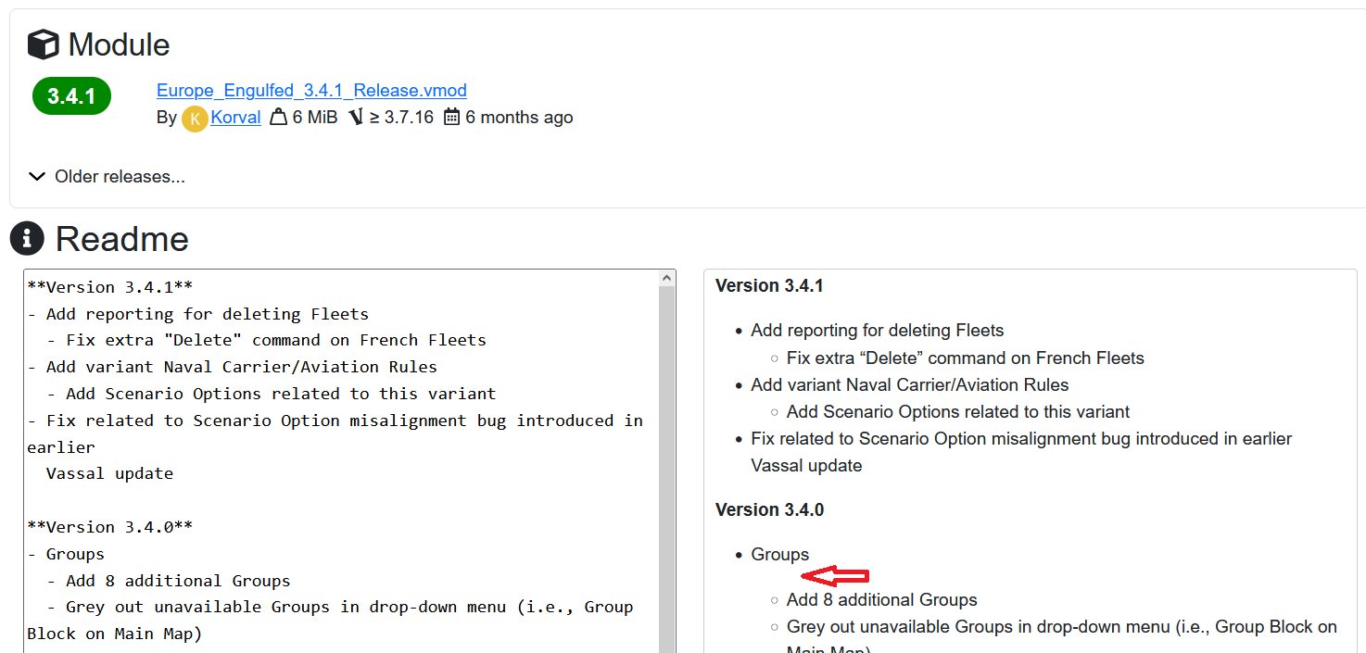Screen dimensions: 1366x653
Task: Click Korval's yellow "K" avatar icon
Action: pyautogui.click(x=195, y=119)
